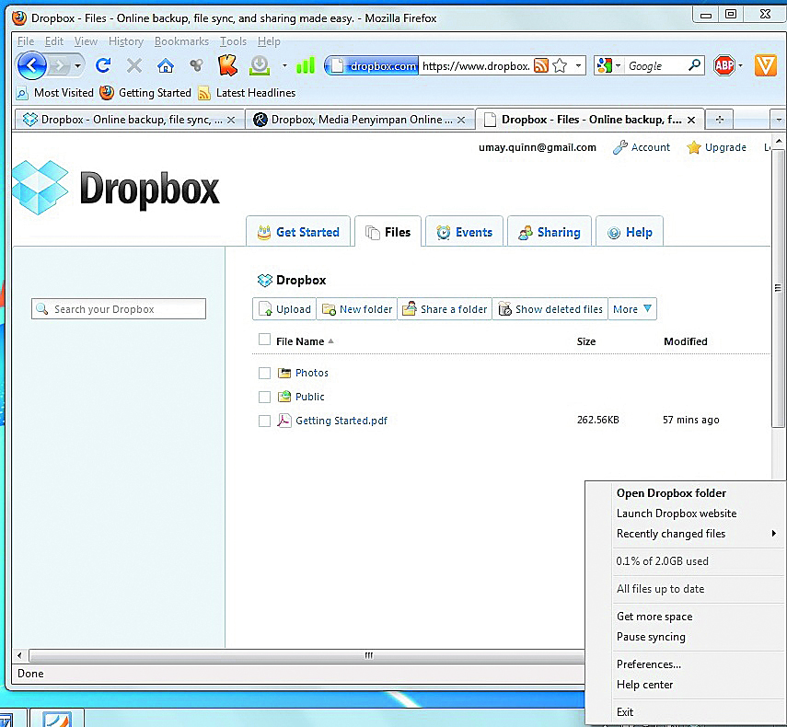Image resolution: width=787 pixels, height=727 pixels.
Task: Click the search magnifier in Google box
Action: [694, 65]
